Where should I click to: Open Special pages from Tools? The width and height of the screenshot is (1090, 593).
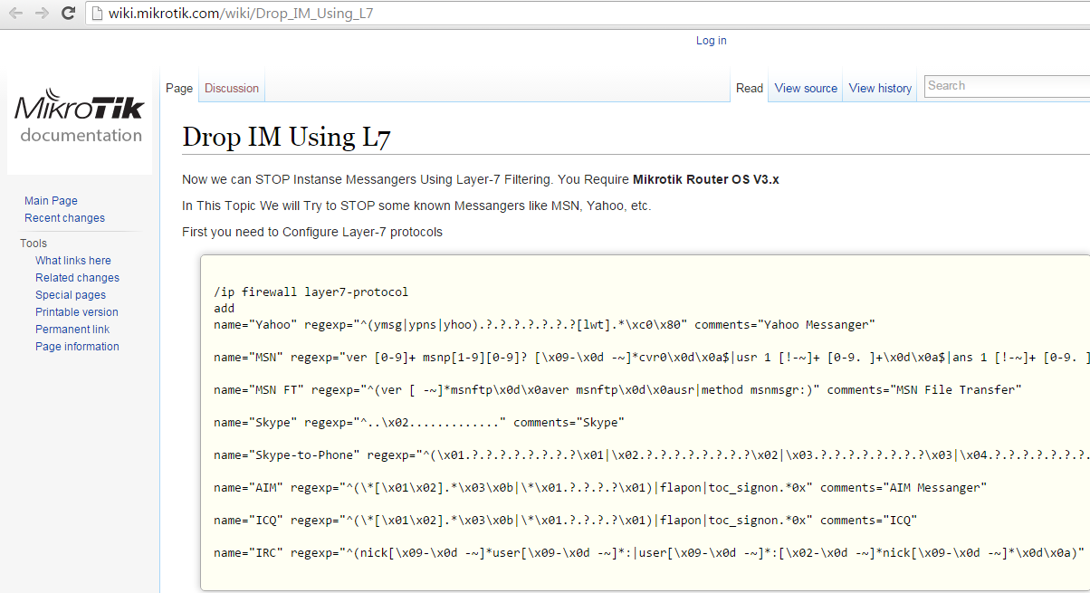tap(71, 295)
